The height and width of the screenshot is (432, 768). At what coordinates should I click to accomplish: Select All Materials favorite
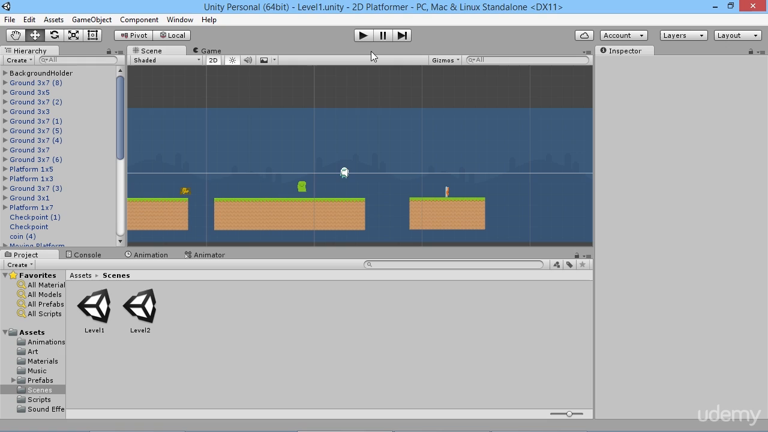(x=41, y=285)
